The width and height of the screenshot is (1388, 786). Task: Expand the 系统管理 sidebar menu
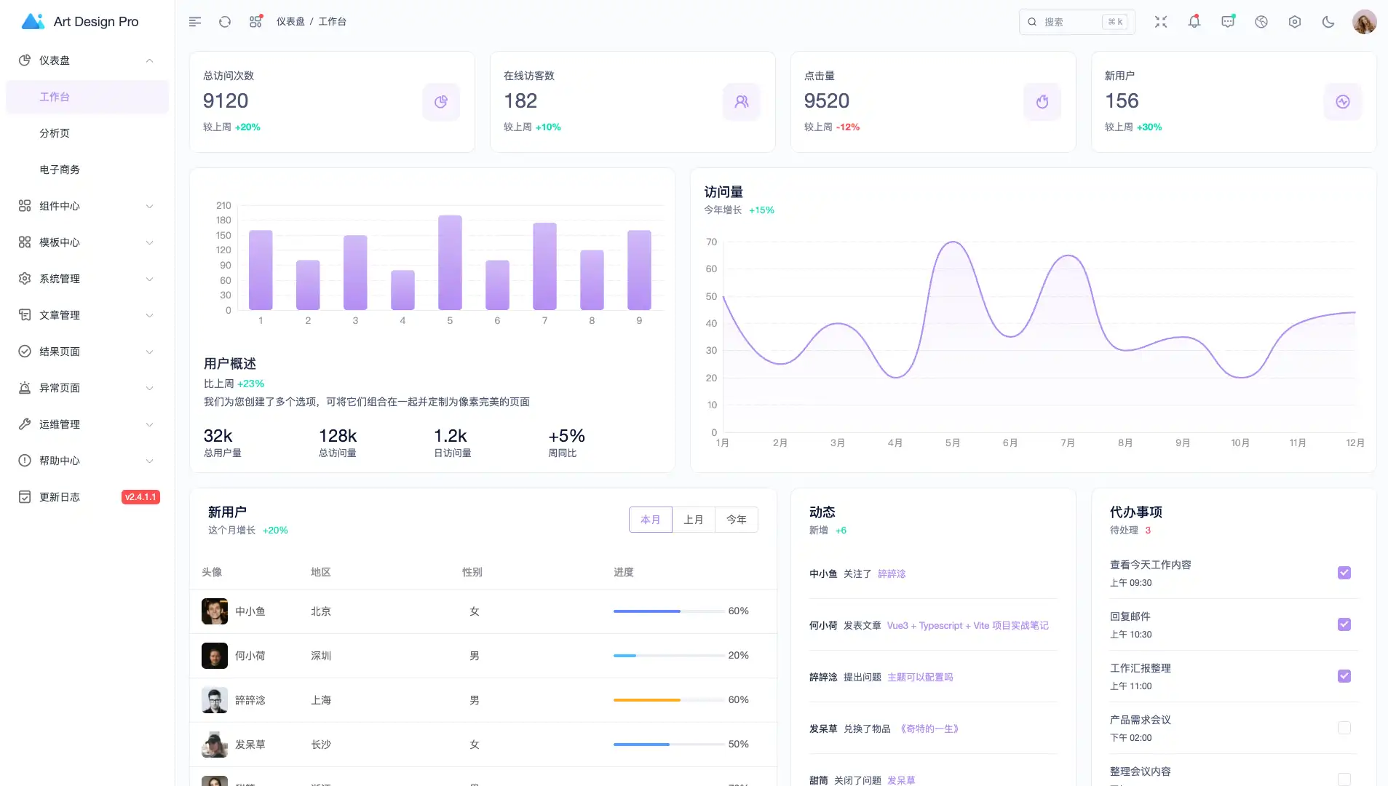click(87, 279)
